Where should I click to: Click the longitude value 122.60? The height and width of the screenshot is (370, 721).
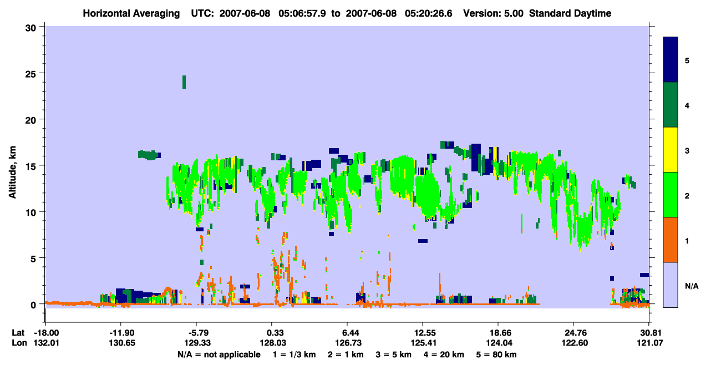coord(573,343)
